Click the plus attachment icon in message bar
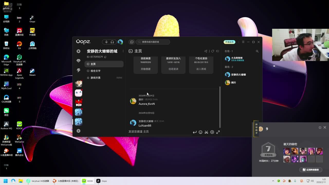The image size is (329, 185). 212,132
